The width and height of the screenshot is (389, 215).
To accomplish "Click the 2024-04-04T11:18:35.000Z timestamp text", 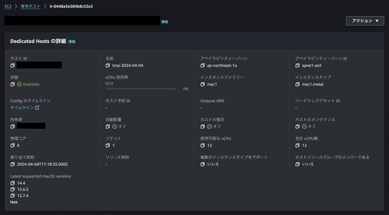I will (x=42, y=164).
